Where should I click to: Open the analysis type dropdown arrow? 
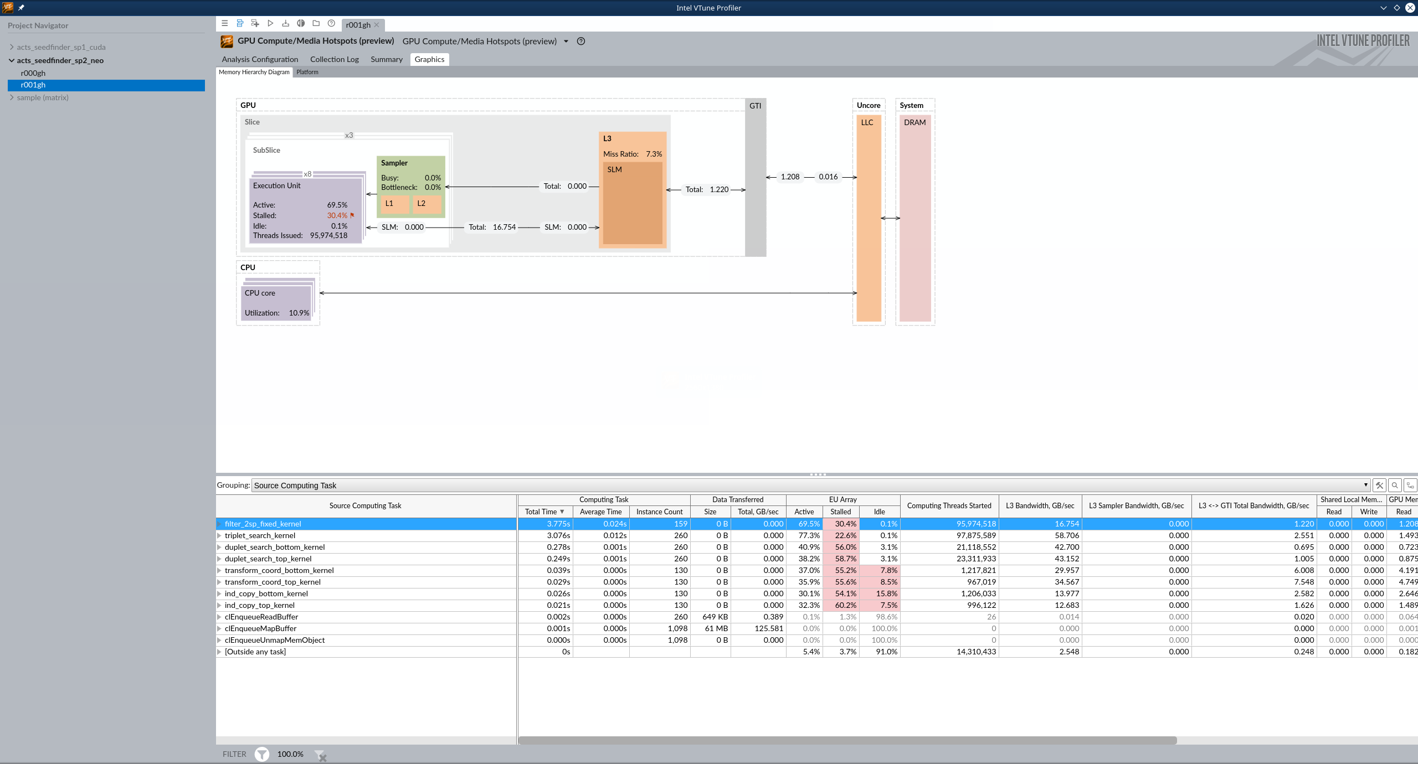(566, 42)
